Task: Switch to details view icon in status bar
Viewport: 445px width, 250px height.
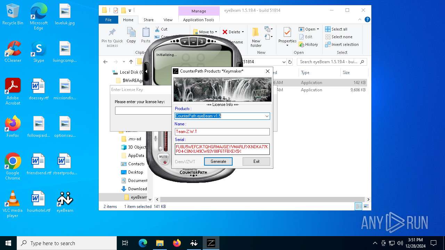Action: tap(358, 207)
